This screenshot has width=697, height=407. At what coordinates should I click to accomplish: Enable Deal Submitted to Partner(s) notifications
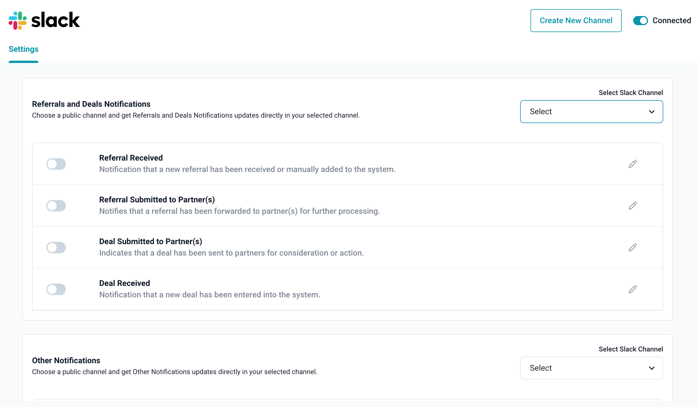point(56,248)
